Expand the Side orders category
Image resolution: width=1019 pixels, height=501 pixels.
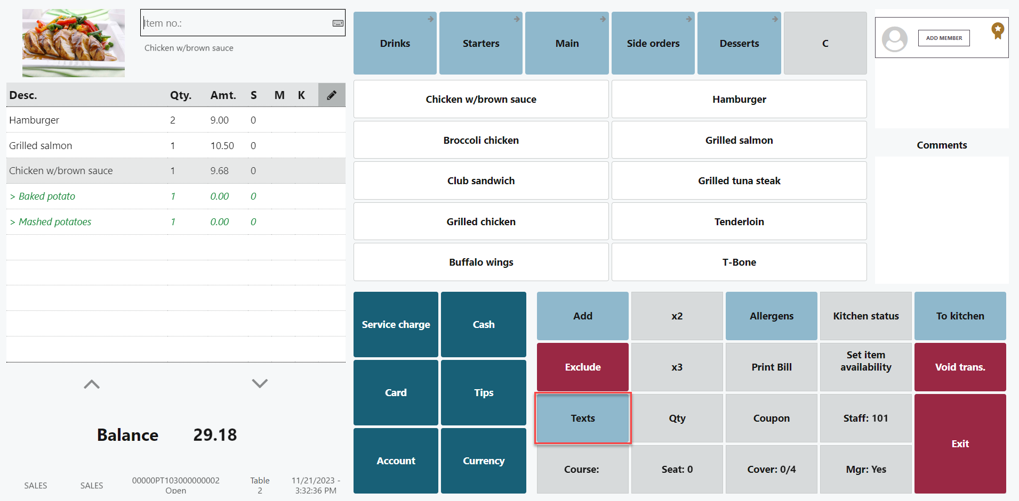[x=653, y=43]
